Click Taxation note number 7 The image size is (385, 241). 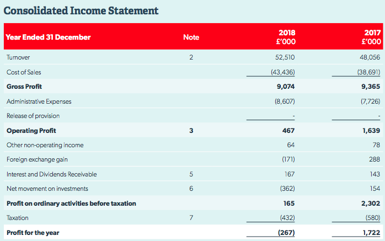[x=191, y=218]
